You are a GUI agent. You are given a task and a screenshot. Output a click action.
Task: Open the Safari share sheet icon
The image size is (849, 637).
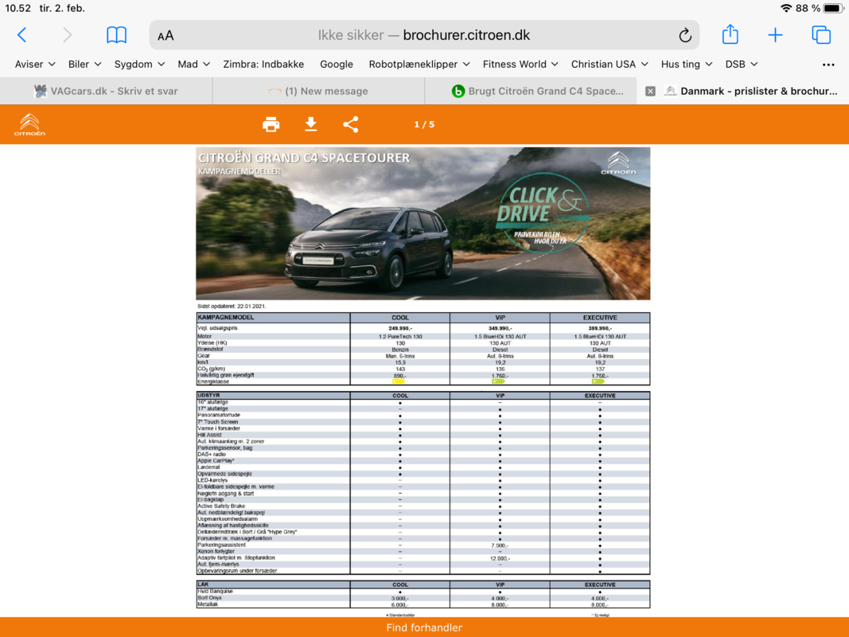click(x=730, y=35)
